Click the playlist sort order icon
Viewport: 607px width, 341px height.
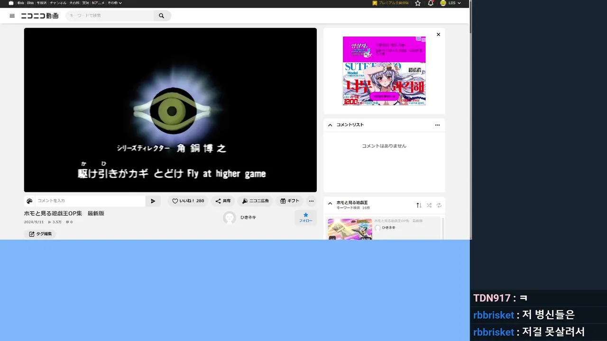tap(419, 205)
